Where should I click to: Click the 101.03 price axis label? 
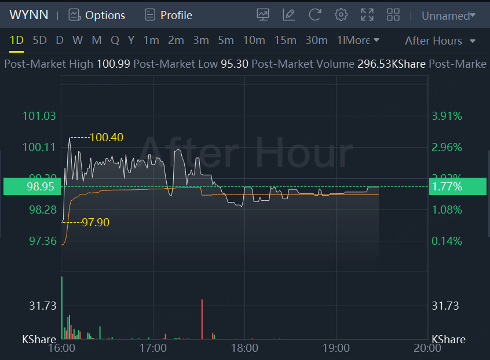39,116
